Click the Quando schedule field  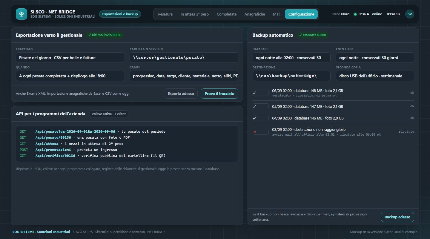coord(70,76)
